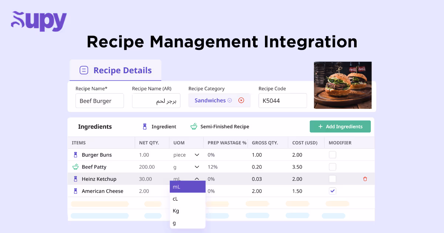444x233 pixels.
Task: Uncheck the American Cheese modifier checkbox
Action: 332,191
